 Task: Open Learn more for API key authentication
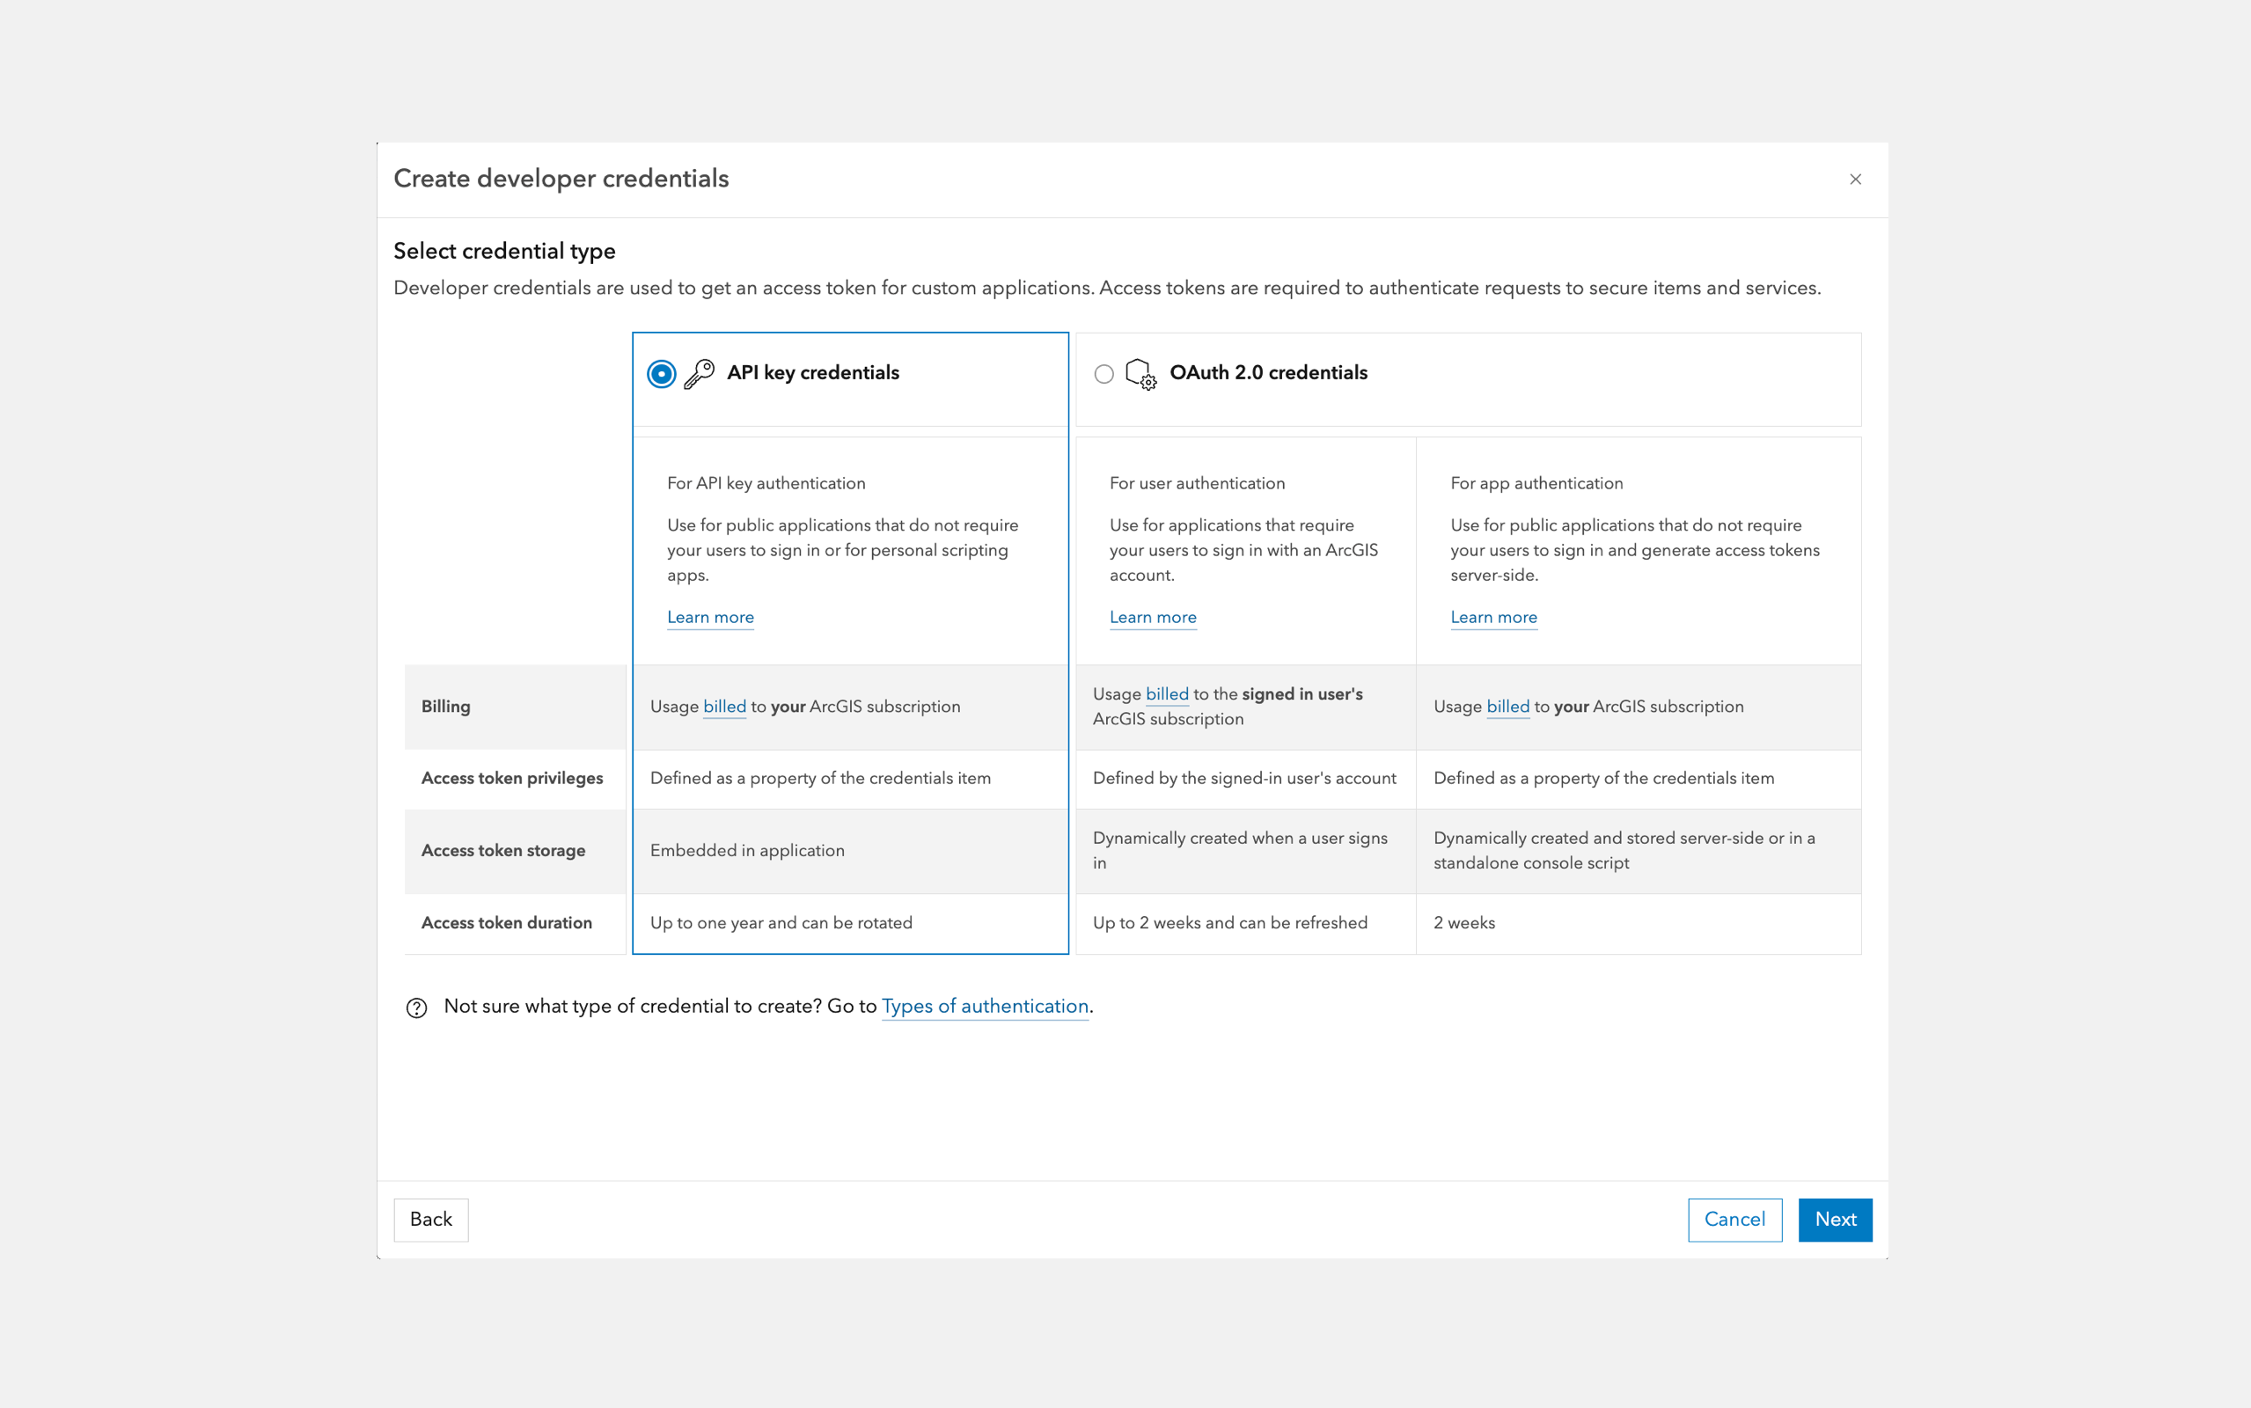point(710,618)
